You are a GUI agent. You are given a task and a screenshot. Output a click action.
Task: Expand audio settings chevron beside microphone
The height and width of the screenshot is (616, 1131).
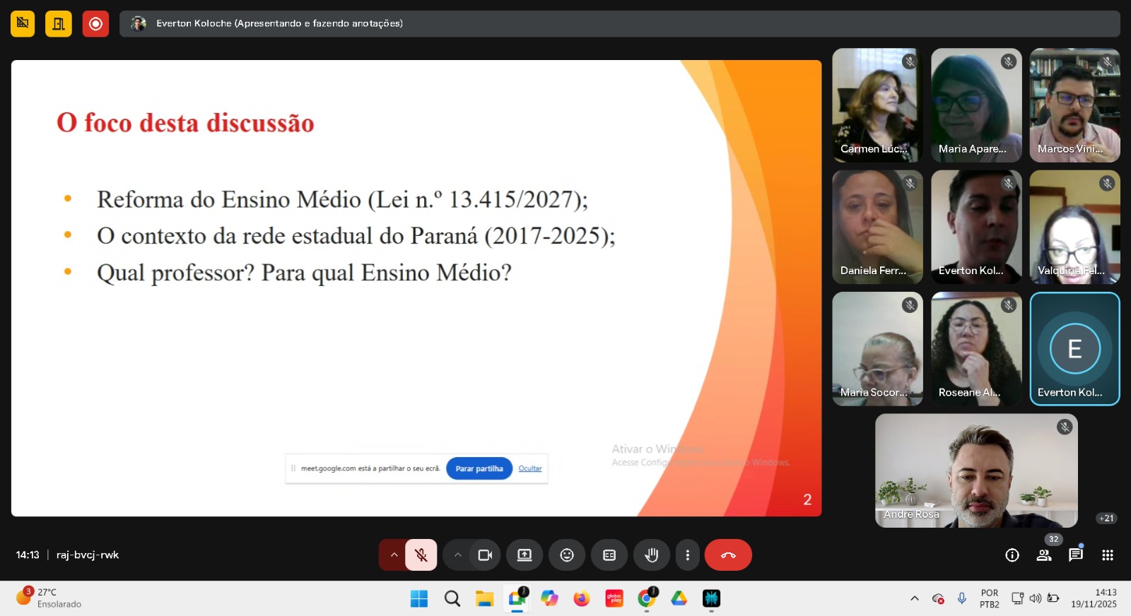point(394,555)
